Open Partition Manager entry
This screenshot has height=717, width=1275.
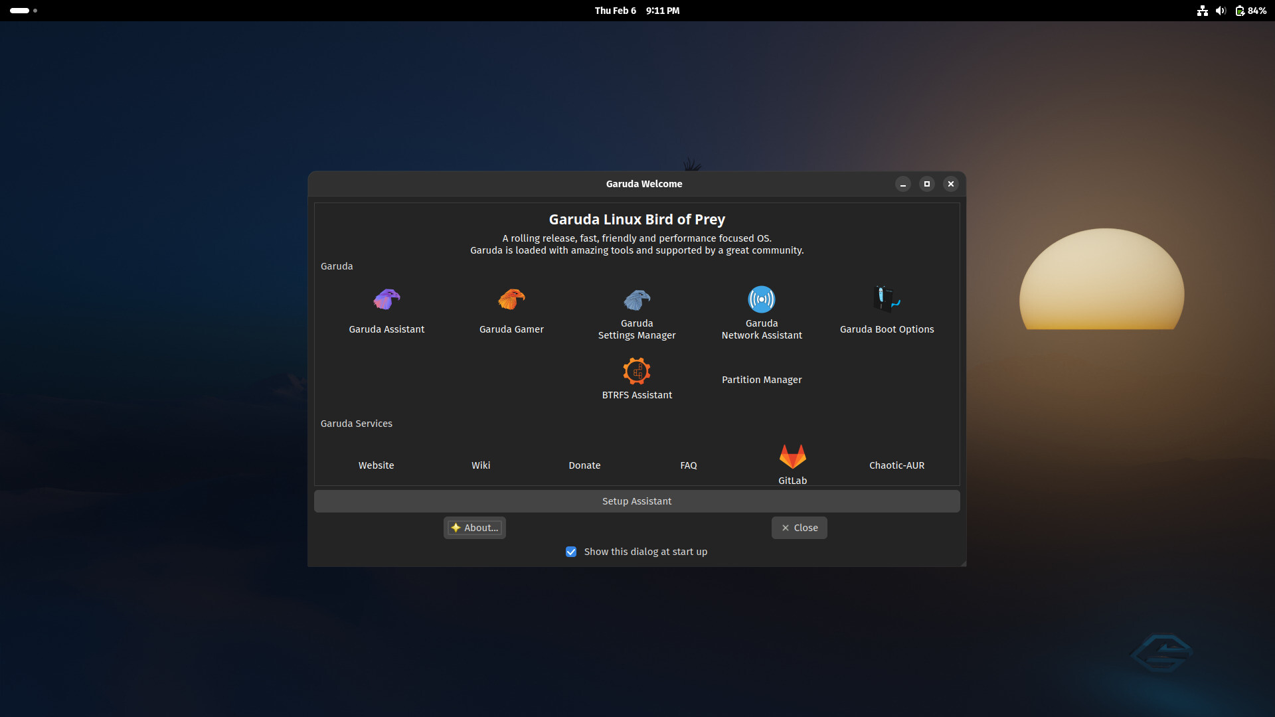[x=762, y=380]
